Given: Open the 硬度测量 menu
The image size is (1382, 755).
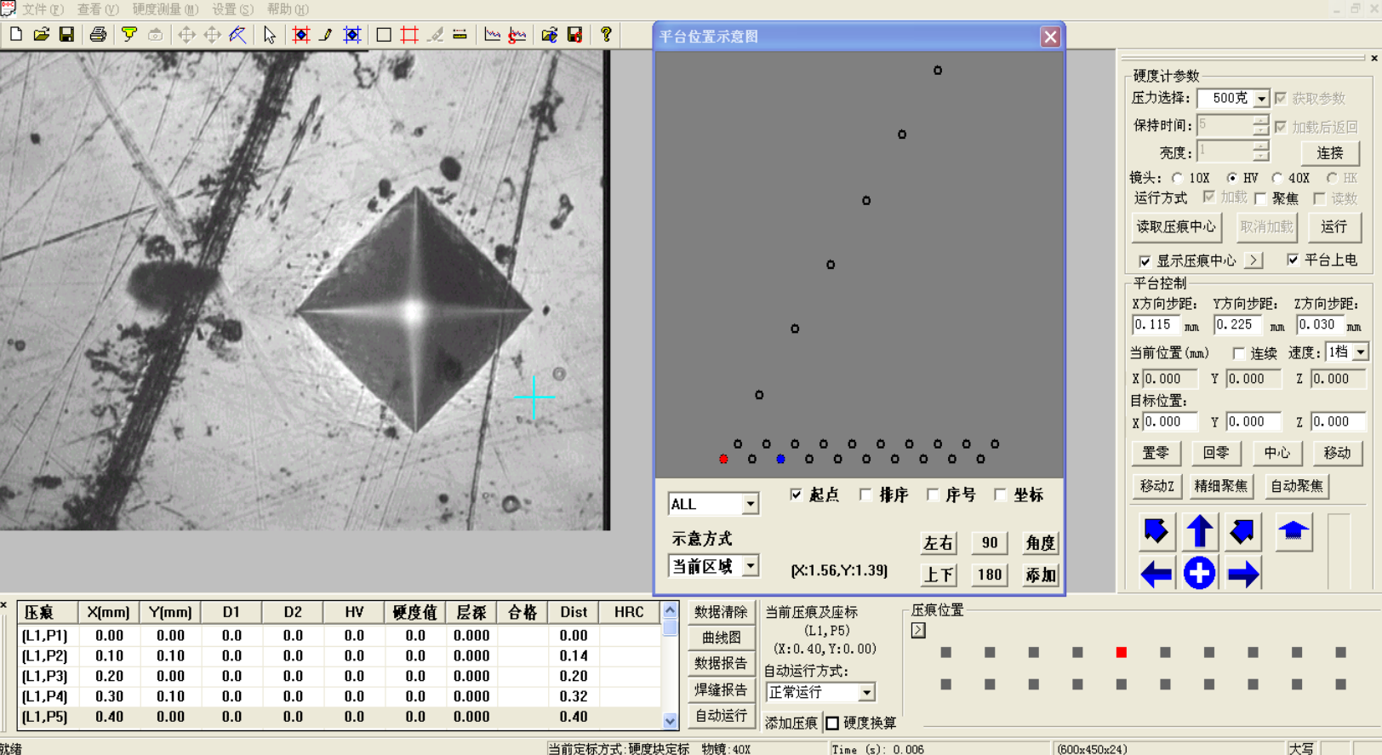Looking at the screenshot, I should tap(165, 9).
